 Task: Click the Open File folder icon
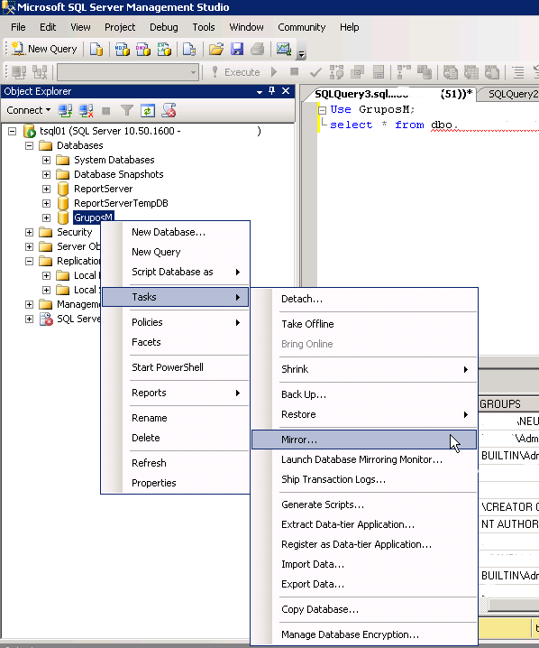click(215, 49)
